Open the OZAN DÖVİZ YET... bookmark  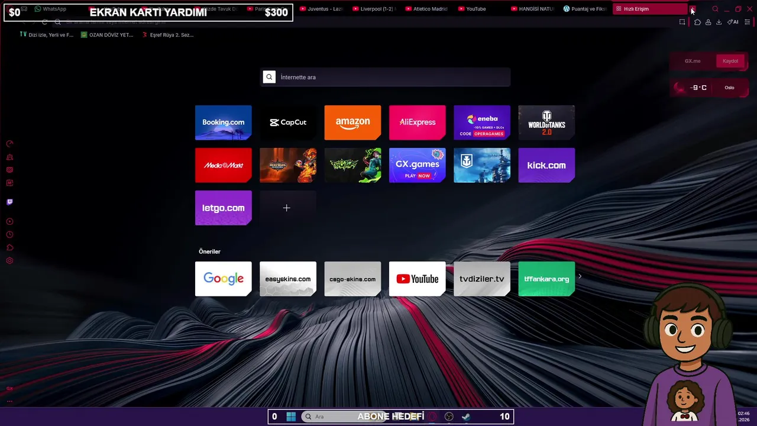click(x=107, y=35)
